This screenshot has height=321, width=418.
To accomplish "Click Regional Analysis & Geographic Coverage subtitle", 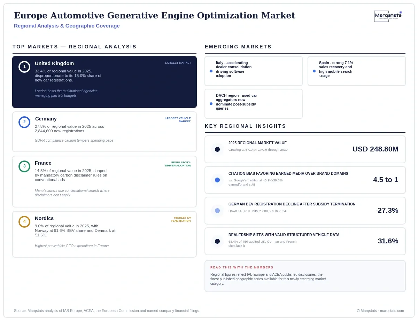I will click(67, 26).
